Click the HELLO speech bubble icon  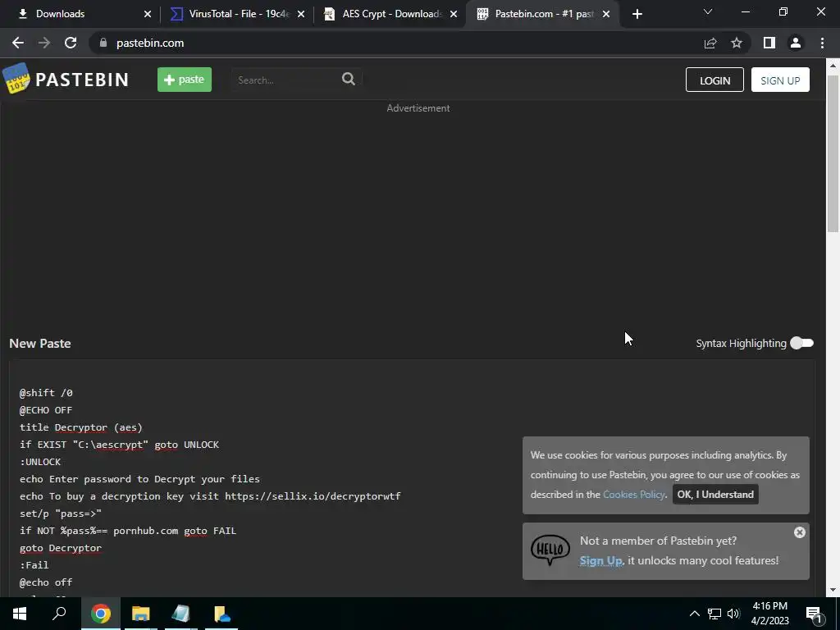pyautogui.click(x=550, y=550)
